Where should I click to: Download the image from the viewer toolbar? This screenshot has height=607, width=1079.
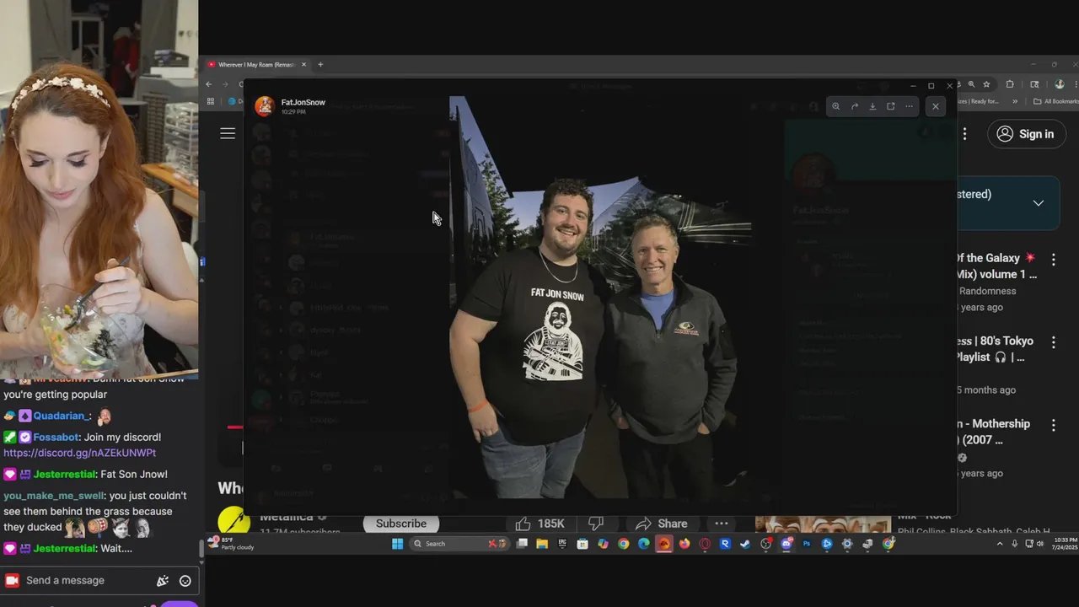pyautogui.click(x=872, y=106)
